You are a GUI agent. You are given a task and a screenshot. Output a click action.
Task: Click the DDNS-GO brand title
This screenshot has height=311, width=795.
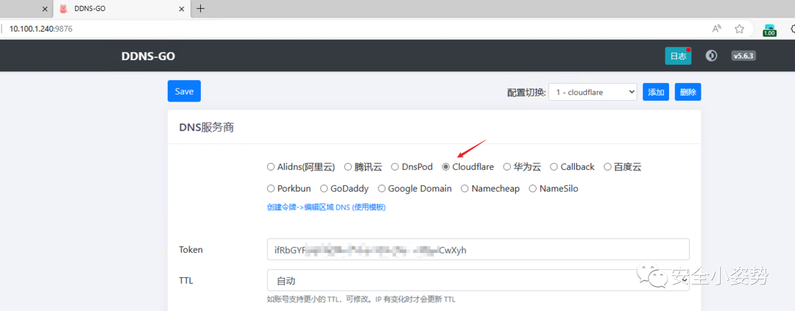coord(148,56)
